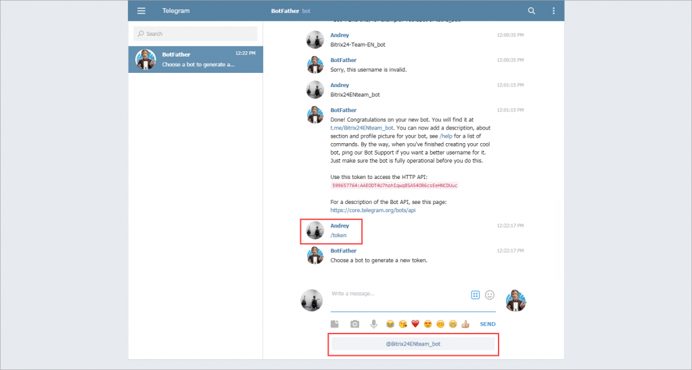
Task: Click the search magnifier icon in header
Action: point(532,11)
